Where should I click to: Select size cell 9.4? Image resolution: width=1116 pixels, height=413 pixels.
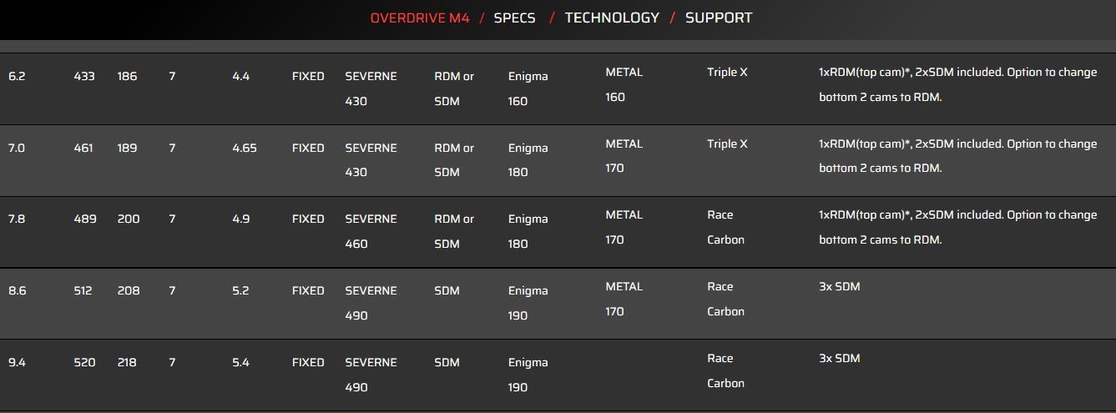tap(17, 362)
